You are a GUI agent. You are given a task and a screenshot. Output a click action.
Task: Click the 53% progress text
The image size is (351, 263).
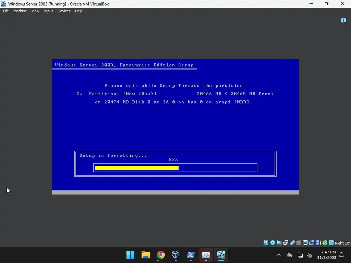pyautogui.click(x=173, y=160)
